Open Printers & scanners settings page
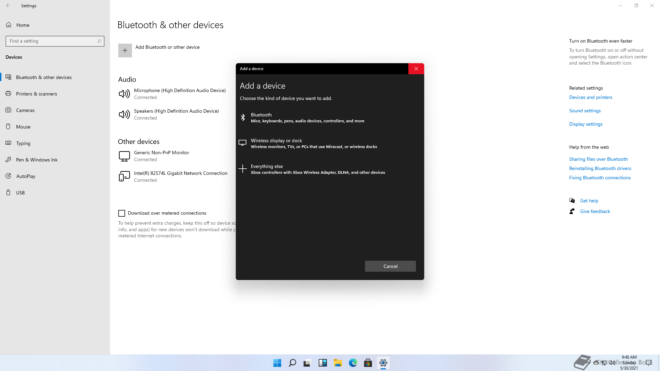The height and width of the screenshot is (371, 660). point(36,94)
